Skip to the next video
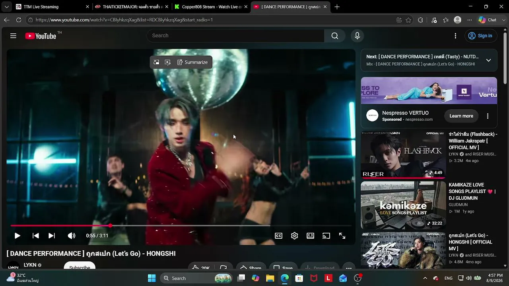Image resolution: width=509 pixels, height=286 pixels. point(52,236)
